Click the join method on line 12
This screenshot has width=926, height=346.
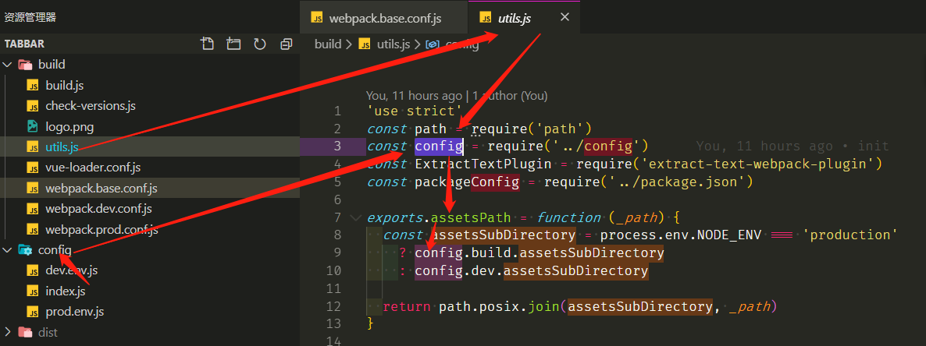[543, 306]
